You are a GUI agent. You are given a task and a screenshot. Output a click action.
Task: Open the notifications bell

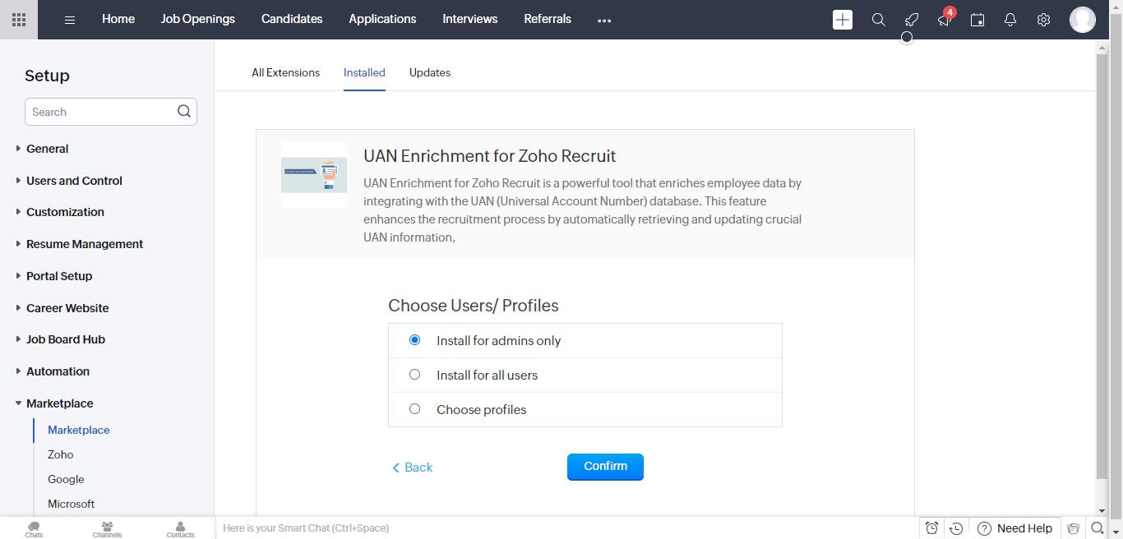pos(1010,20)
